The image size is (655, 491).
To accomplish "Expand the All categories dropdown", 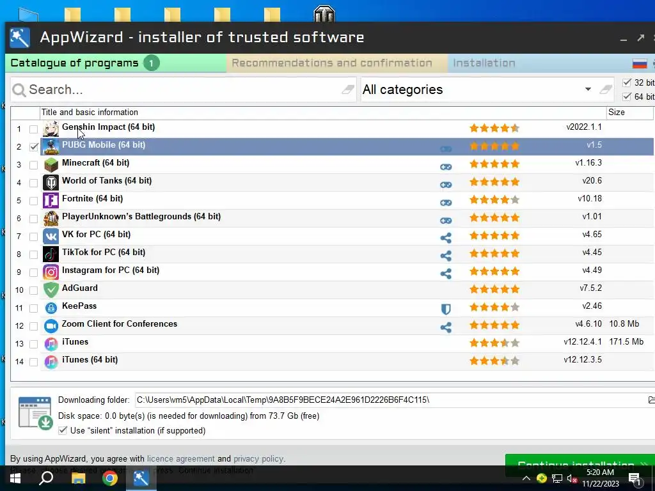I will 588,89.
